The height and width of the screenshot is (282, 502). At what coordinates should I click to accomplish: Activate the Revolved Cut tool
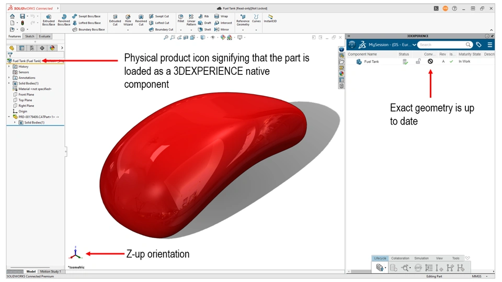pos(141,20)
